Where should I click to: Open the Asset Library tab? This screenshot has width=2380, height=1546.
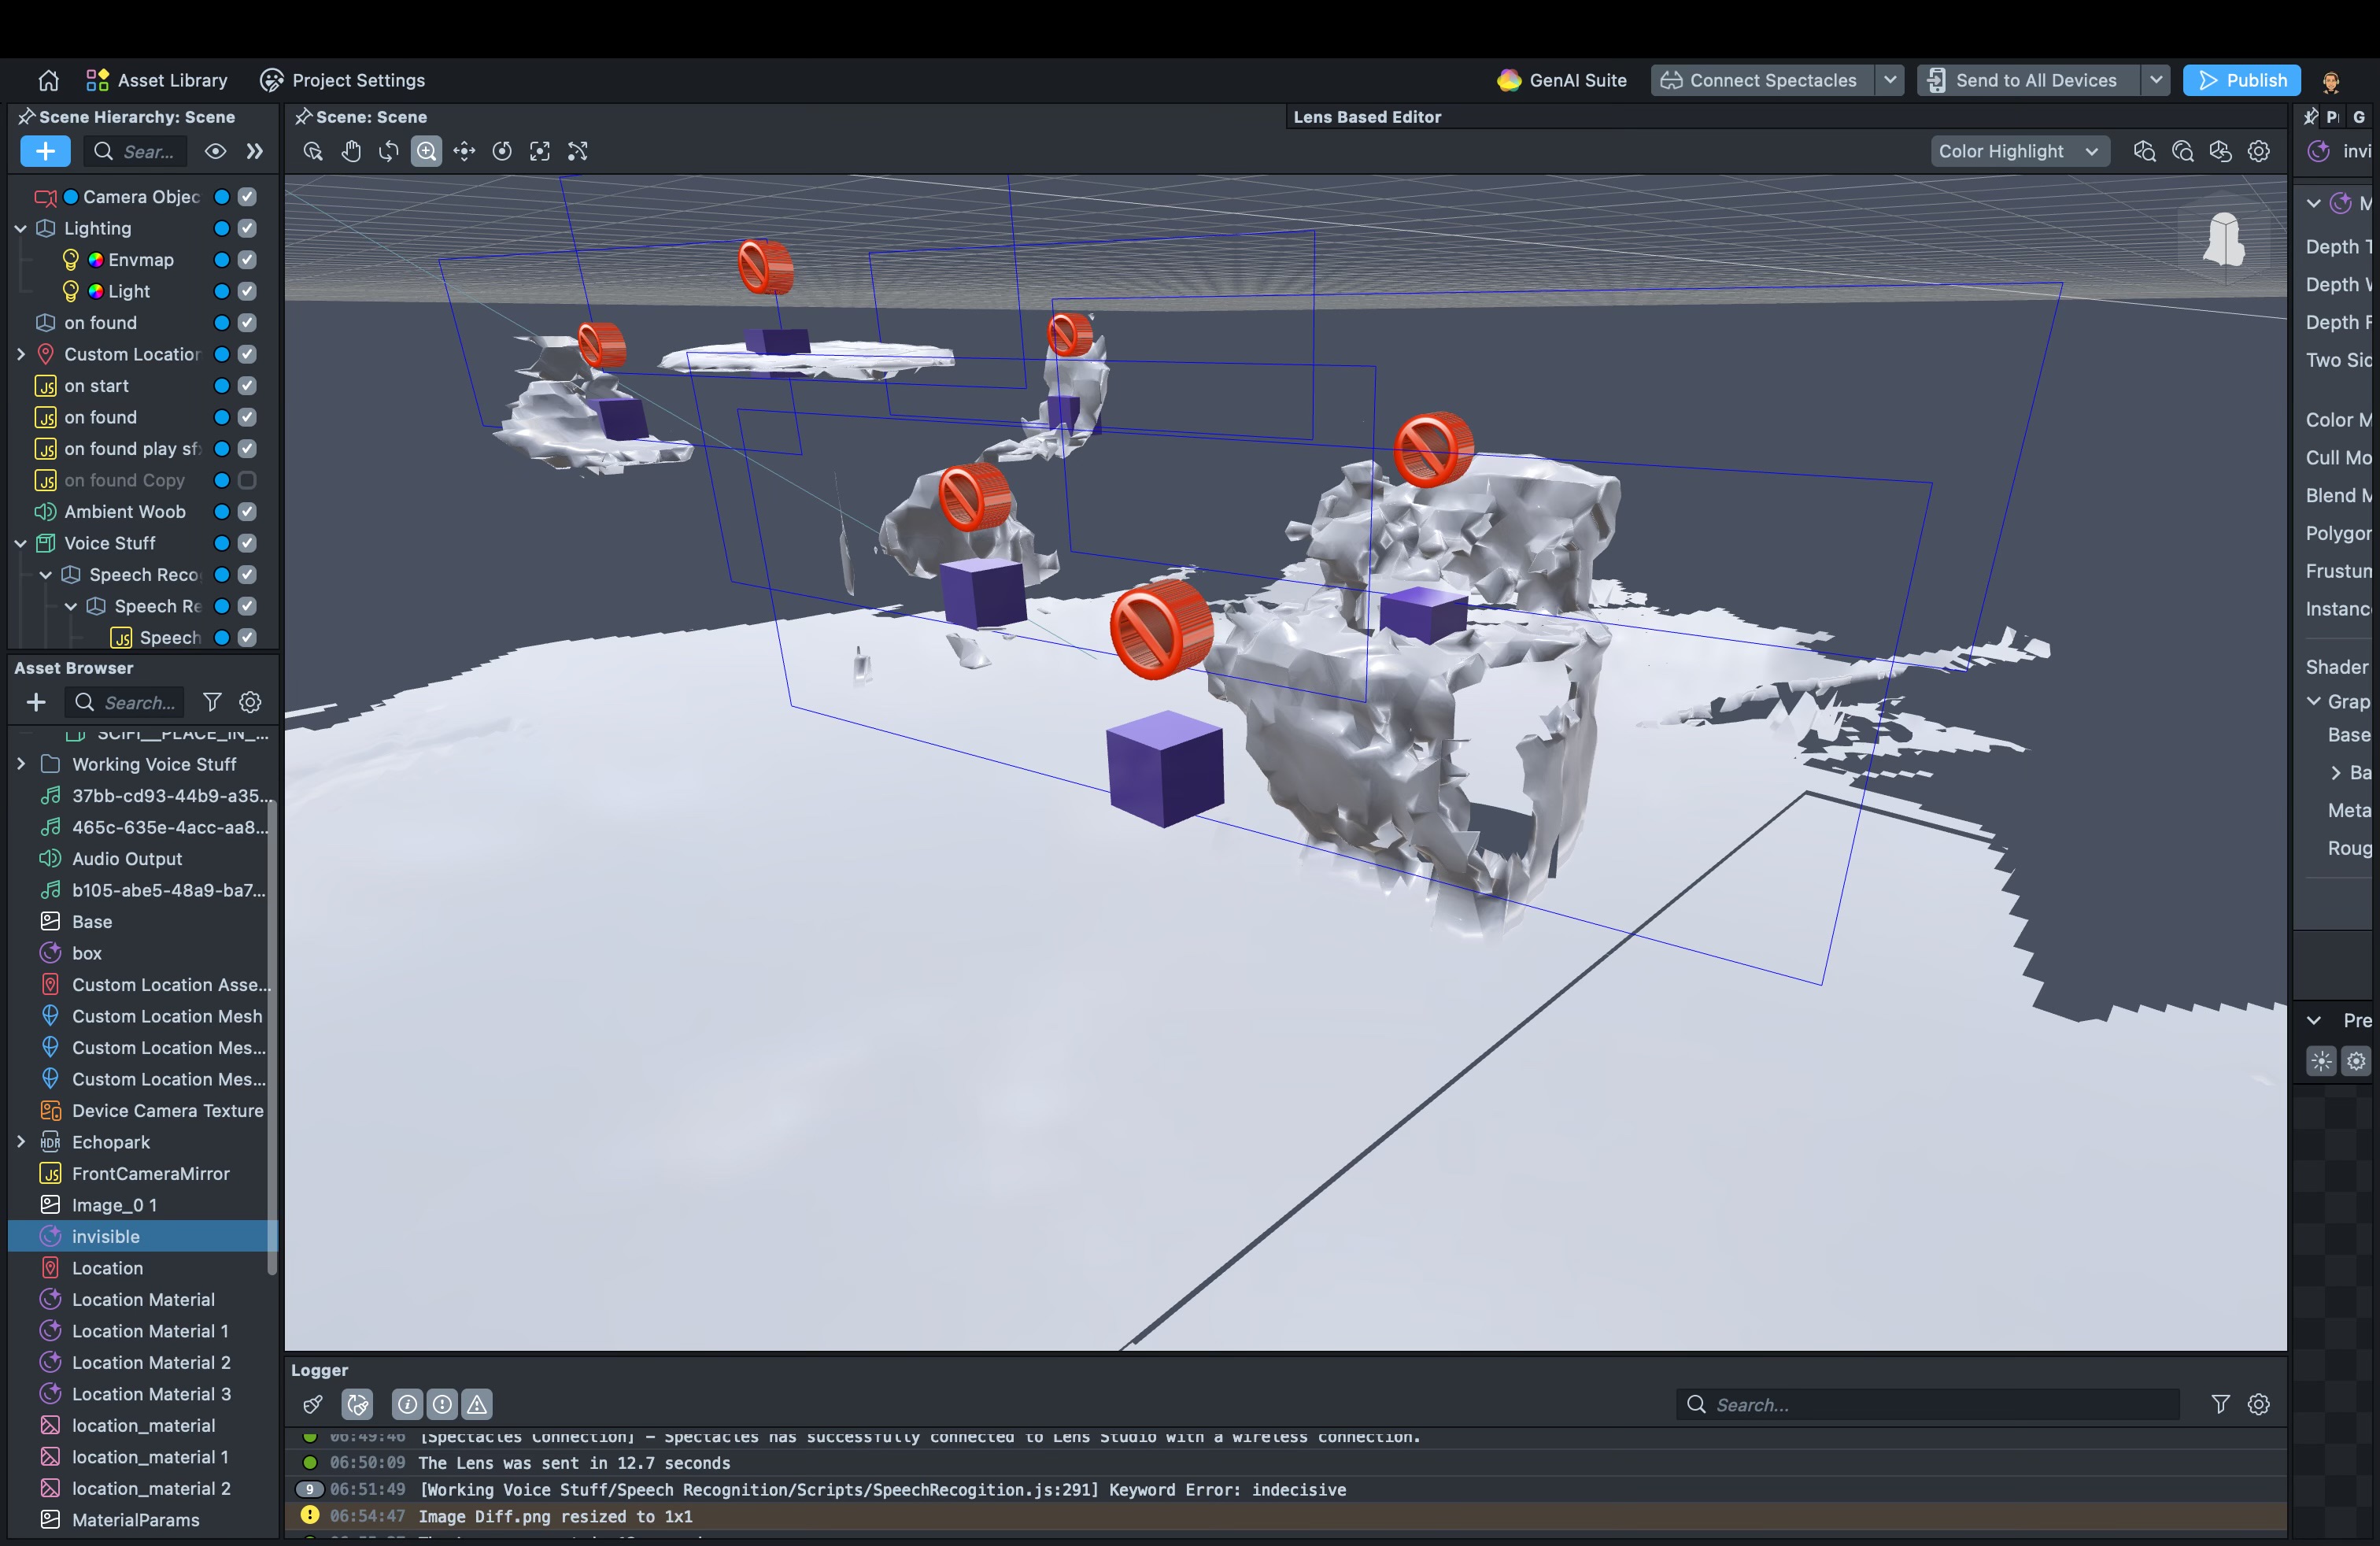click(157, 80)
